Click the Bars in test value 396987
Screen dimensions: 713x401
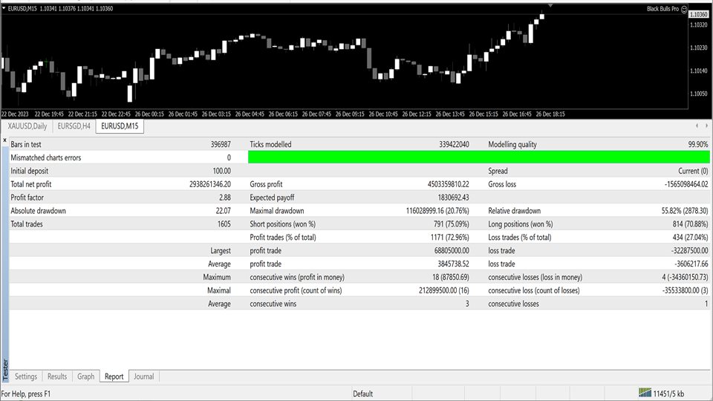[221, 145]
